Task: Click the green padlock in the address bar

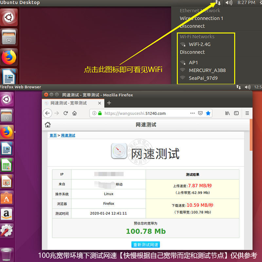Action: pyautogui.click(x=100, y=113)
